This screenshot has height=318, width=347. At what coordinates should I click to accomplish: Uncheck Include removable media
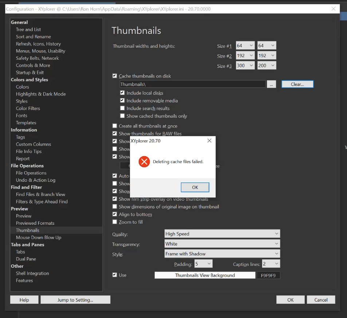click(x=123, y=101)
